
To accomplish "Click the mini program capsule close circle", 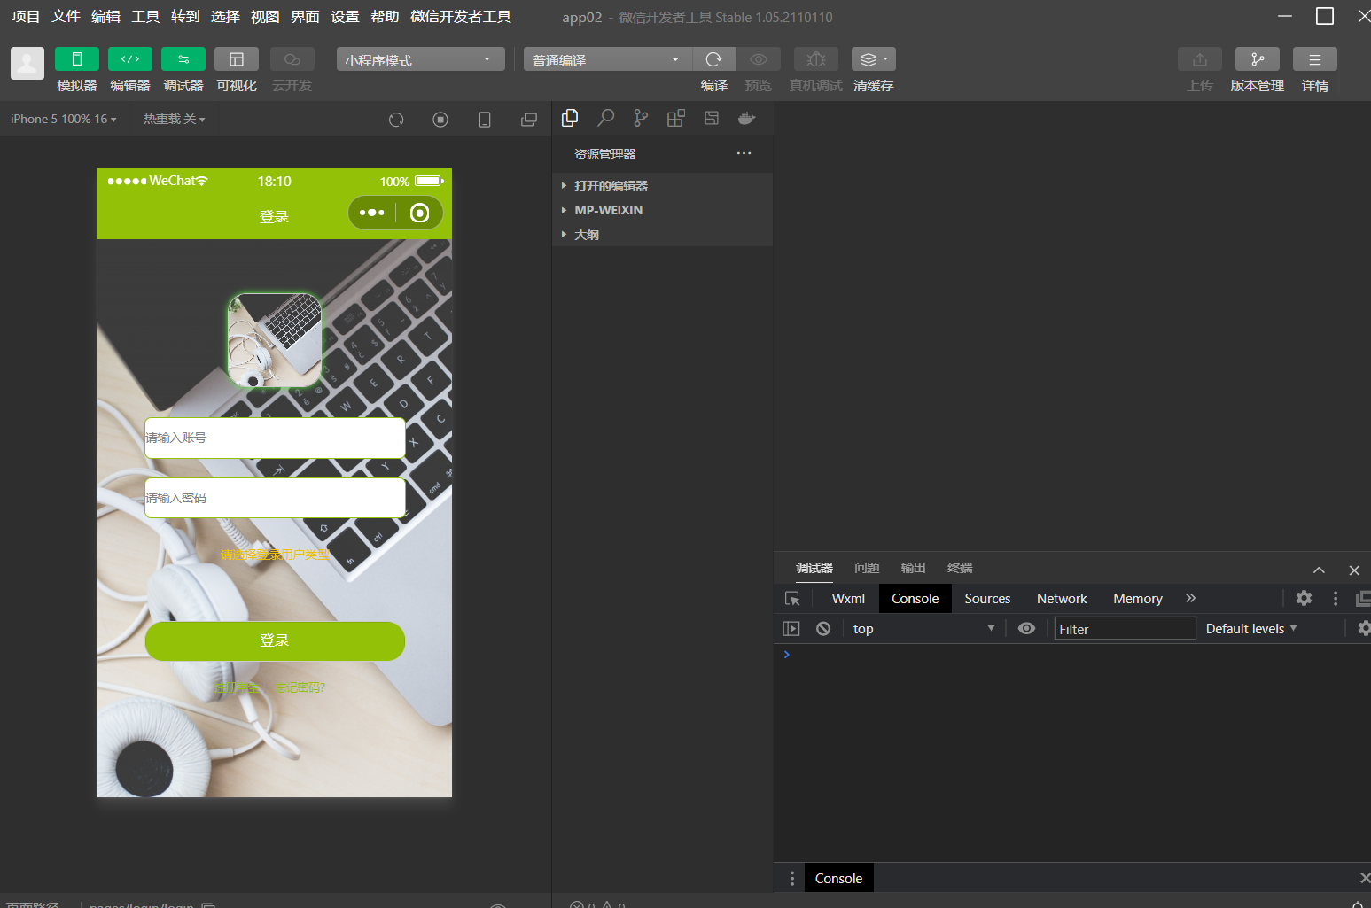I will [420, 213].
